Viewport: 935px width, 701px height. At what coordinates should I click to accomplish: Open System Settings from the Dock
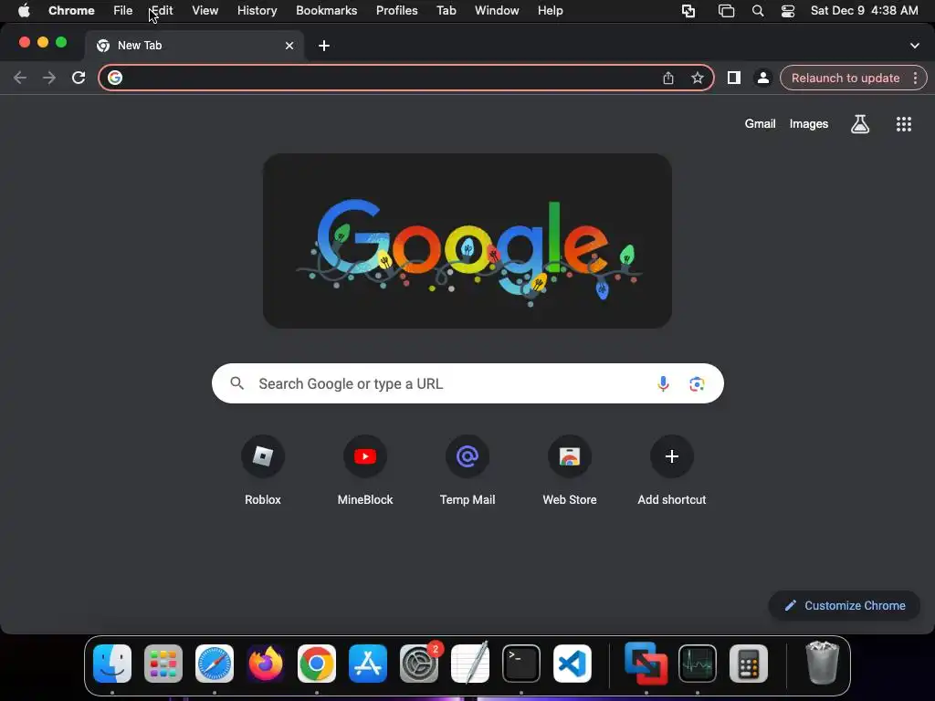coord(419,664)
